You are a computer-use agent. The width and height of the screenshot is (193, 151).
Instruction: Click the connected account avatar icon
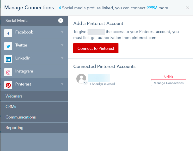(x=81, y=78)
